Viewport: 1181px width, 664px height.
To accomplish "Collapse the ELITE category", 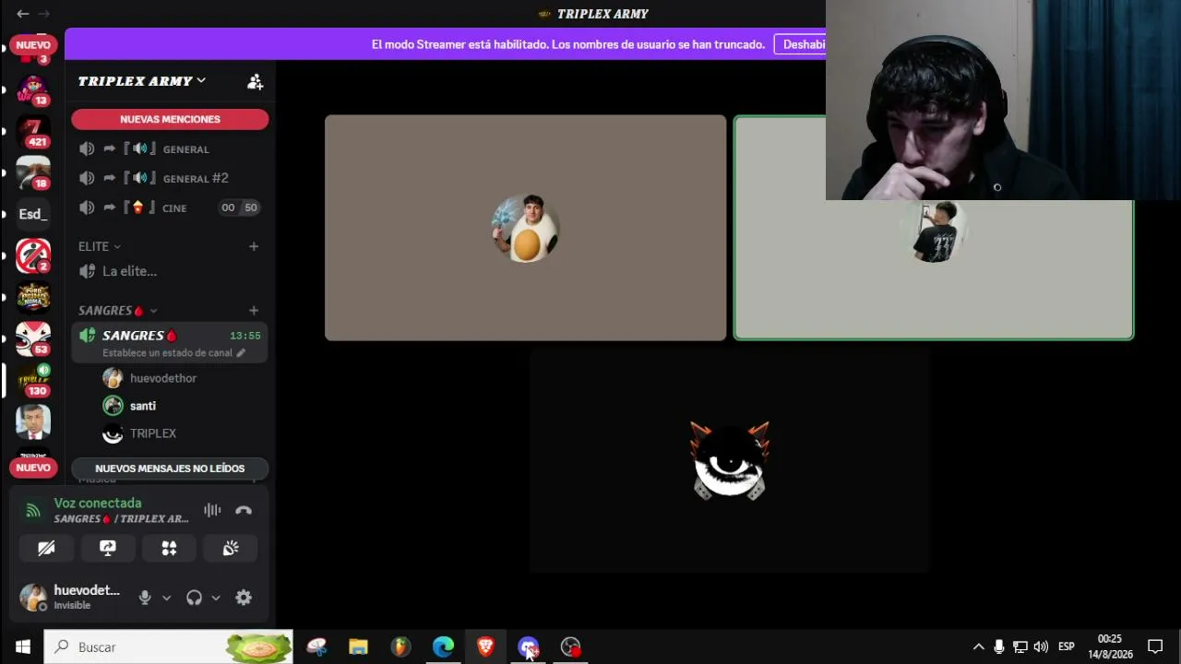I will [x=100, y=246].
